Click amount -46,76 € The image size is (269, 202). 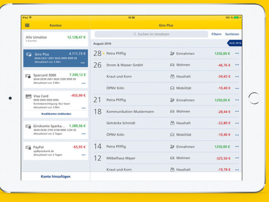coord(224,65)
